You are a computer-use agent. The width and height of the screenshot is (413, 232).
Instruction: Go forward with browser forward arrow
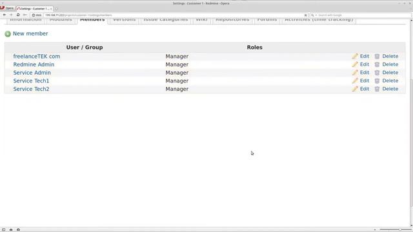[11, 15]
